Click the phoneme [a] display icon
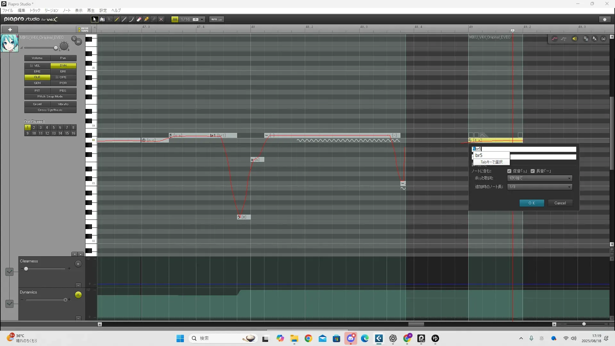 [x=603, y=39]
